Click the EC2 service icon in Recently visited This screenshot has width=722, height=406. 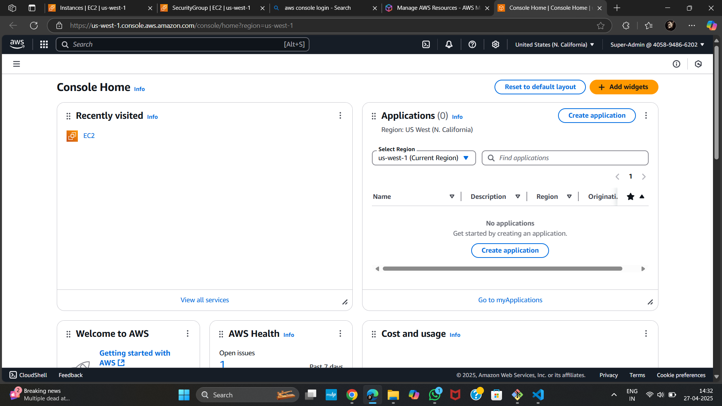click(x=72, y=136)
